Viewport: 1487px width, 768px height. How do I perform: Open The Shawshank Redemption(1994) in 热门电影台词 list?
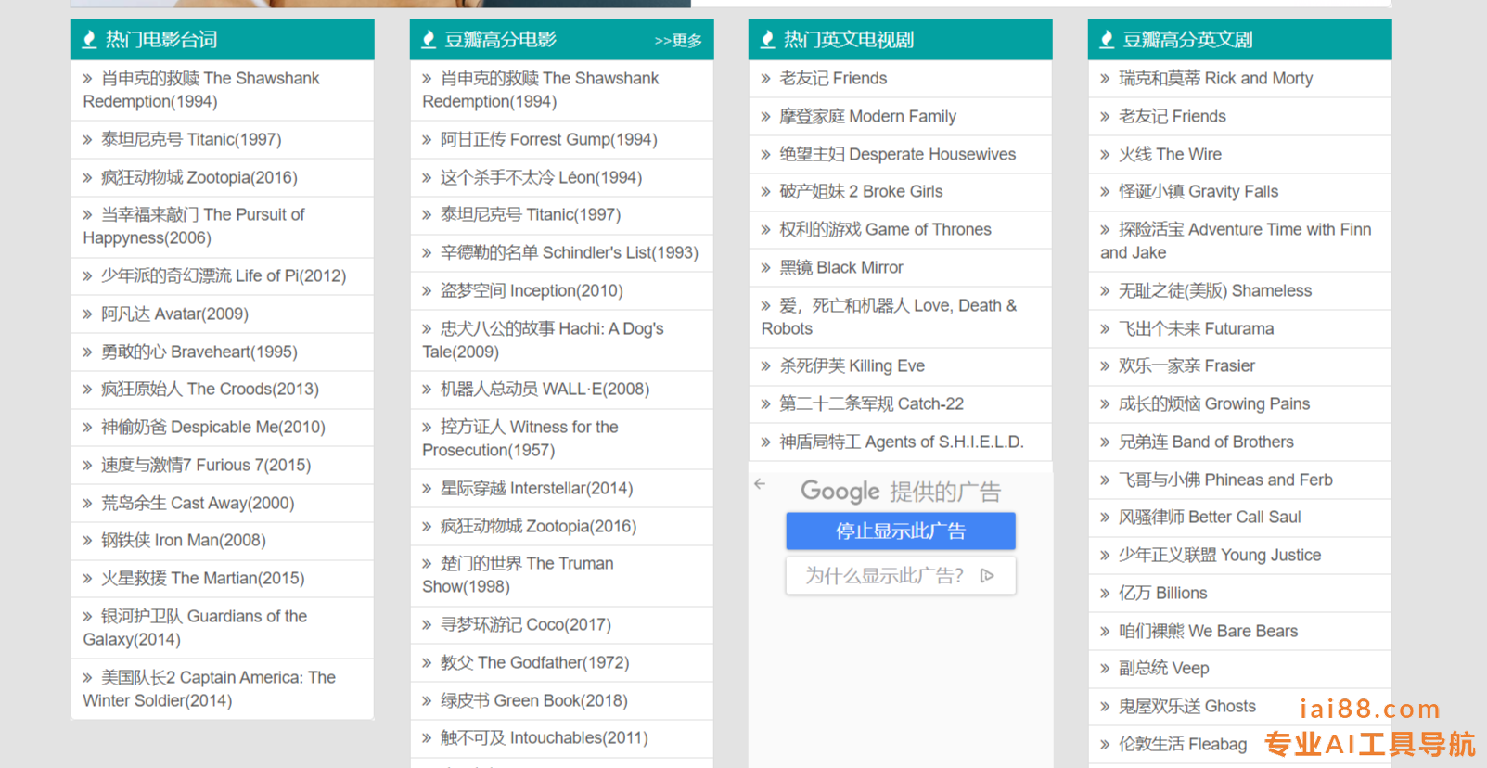tap(201, 90)
